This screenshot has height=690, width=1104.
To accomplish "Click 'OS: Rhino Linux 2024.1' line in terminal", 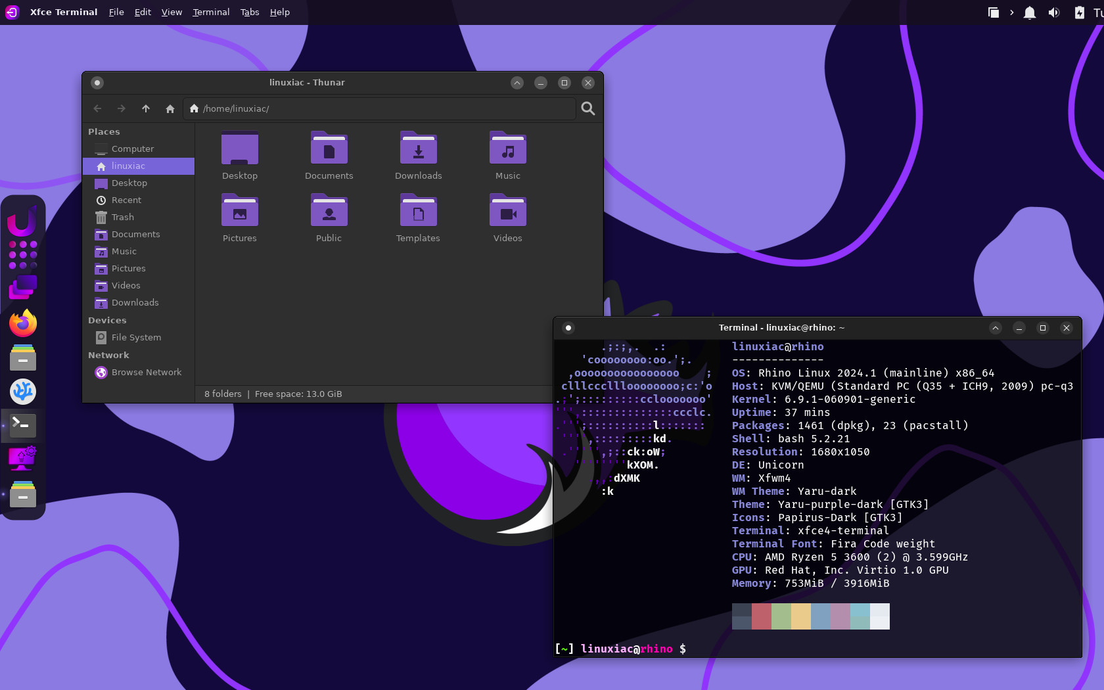I will (x=863, y=373).
